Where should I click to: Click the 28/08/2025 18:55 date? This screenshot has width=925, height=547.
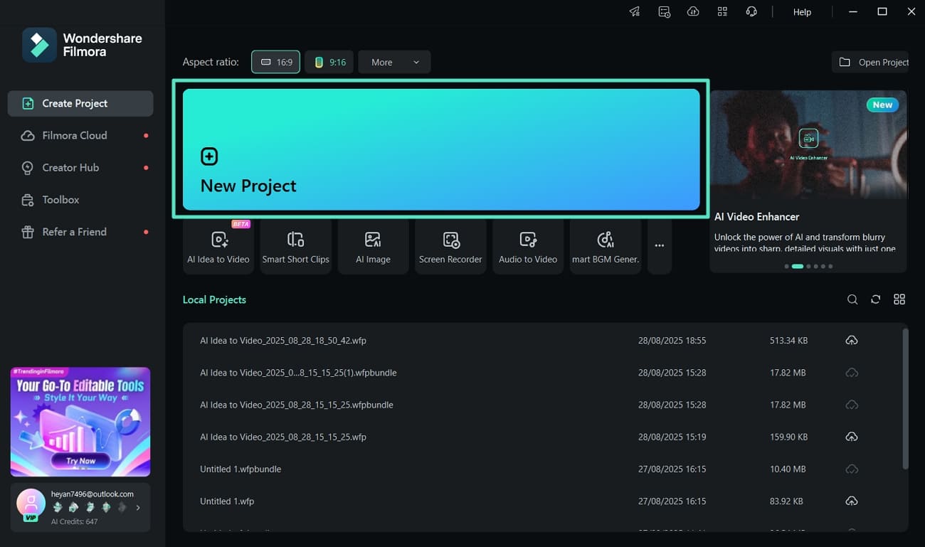pos(672,341)
